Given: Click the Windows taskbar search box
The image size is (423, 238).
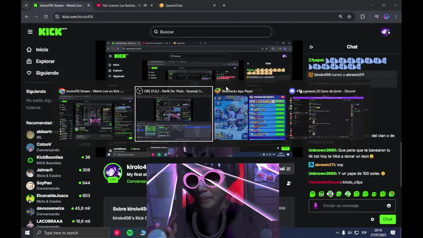Looking at the screenshot, I should [71, 233].
